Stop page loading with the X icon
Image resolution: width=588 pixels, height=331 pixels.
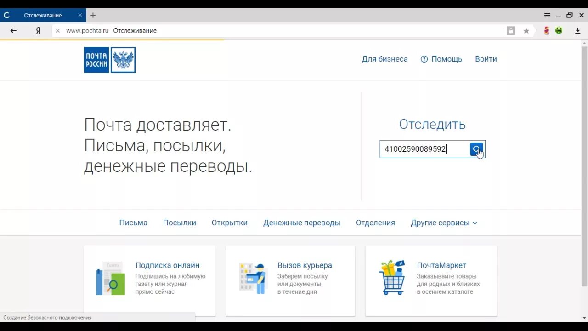pyautogui.click(x=57, y=31)
